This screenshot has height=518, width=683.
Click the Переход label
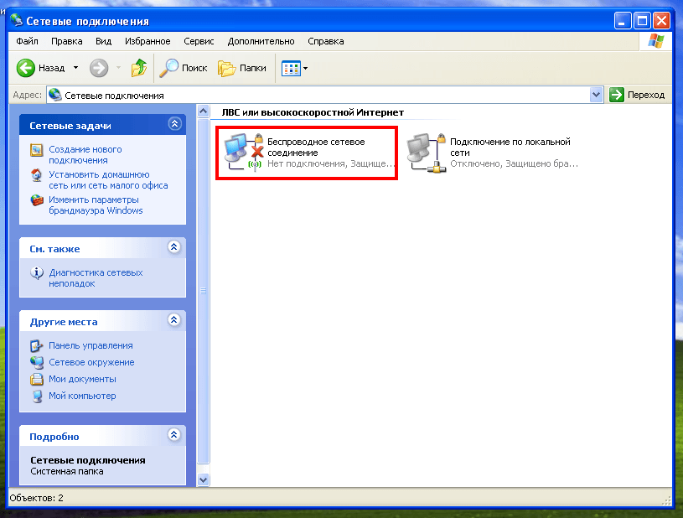(x=646, y=95)
